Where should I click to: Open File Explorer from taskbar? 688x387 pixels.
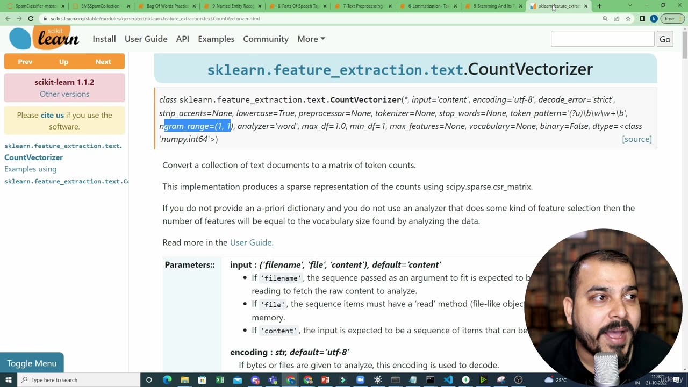(184, 380)
